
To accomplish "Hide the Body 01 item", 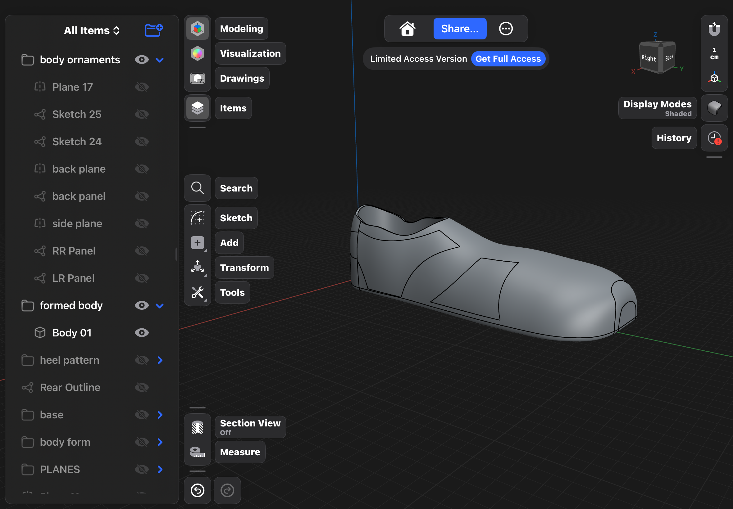I will [x=142, y=333].
